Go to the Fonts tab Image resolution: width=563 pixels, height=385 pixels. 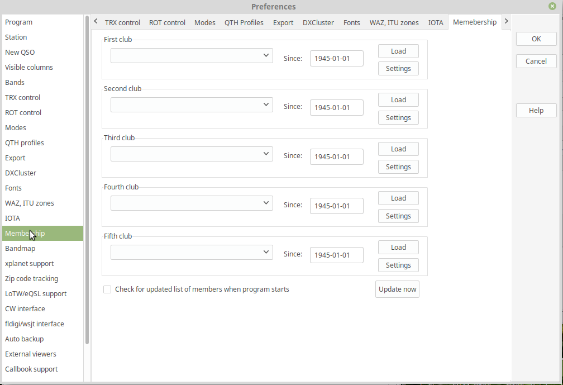[351, 22]
